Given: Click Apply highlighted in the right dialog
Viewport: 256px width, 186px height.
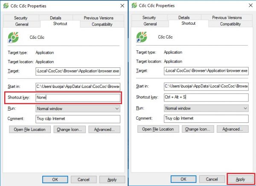Looking at the screenshot, I should coord(241,179).
